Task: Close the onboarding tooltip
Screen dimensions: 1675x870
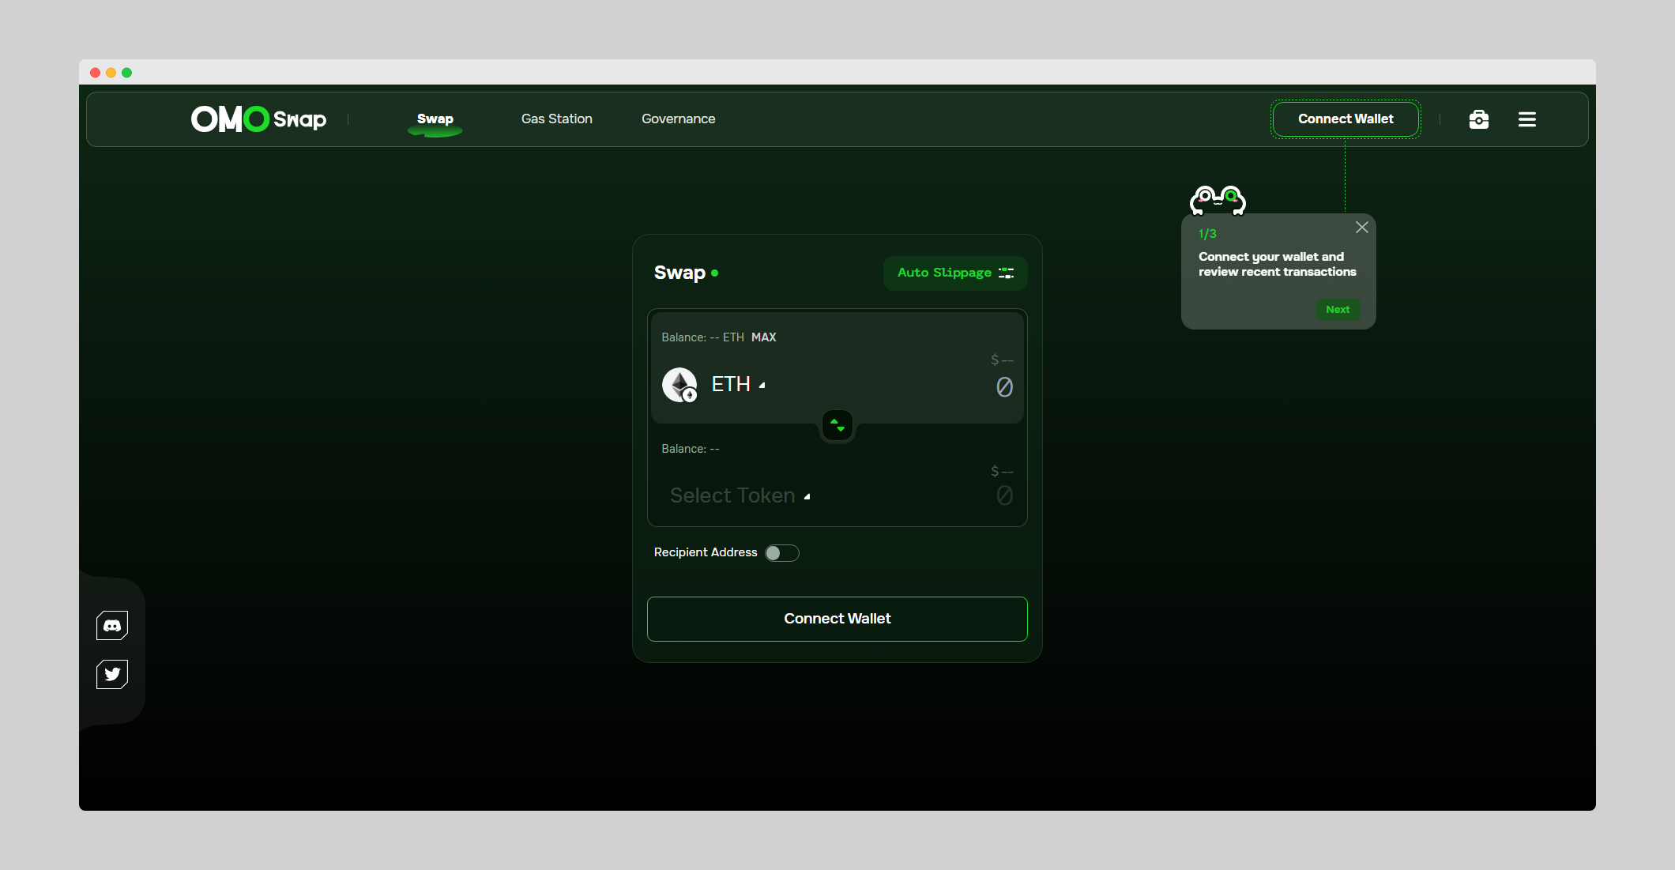Action: 1362,228
